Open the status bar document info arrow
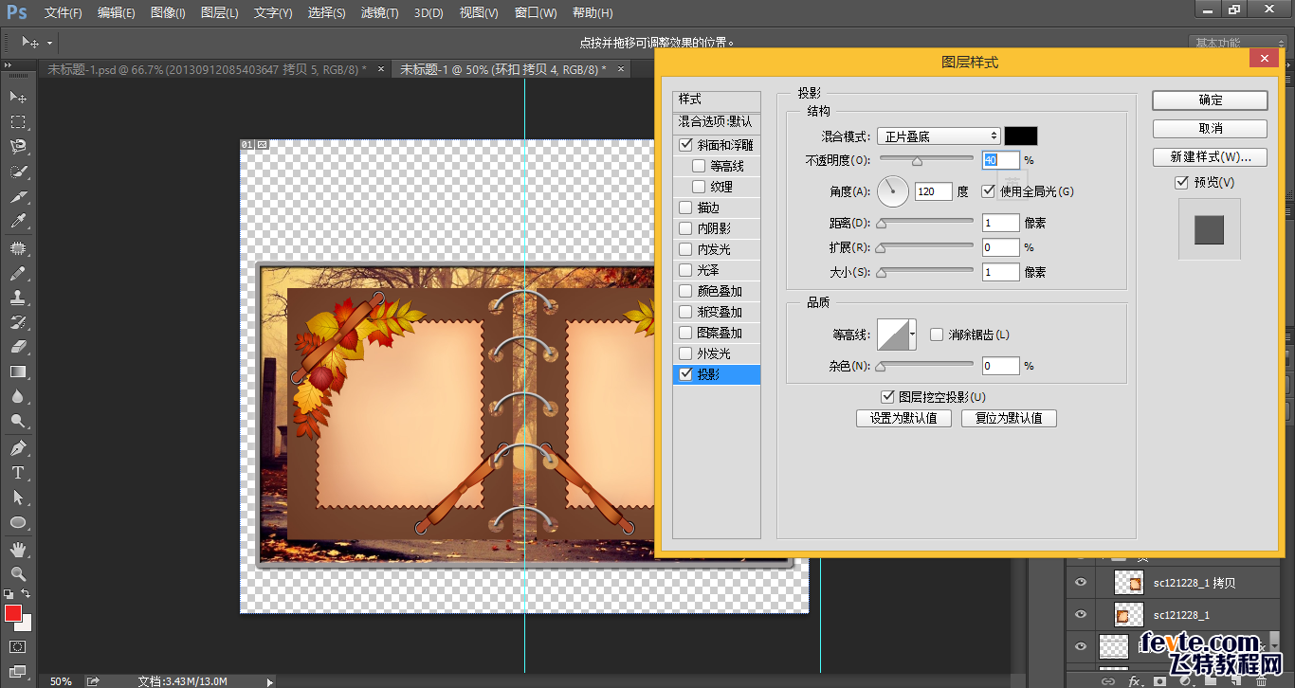The image size is (1295, 688). pos(269,680)
